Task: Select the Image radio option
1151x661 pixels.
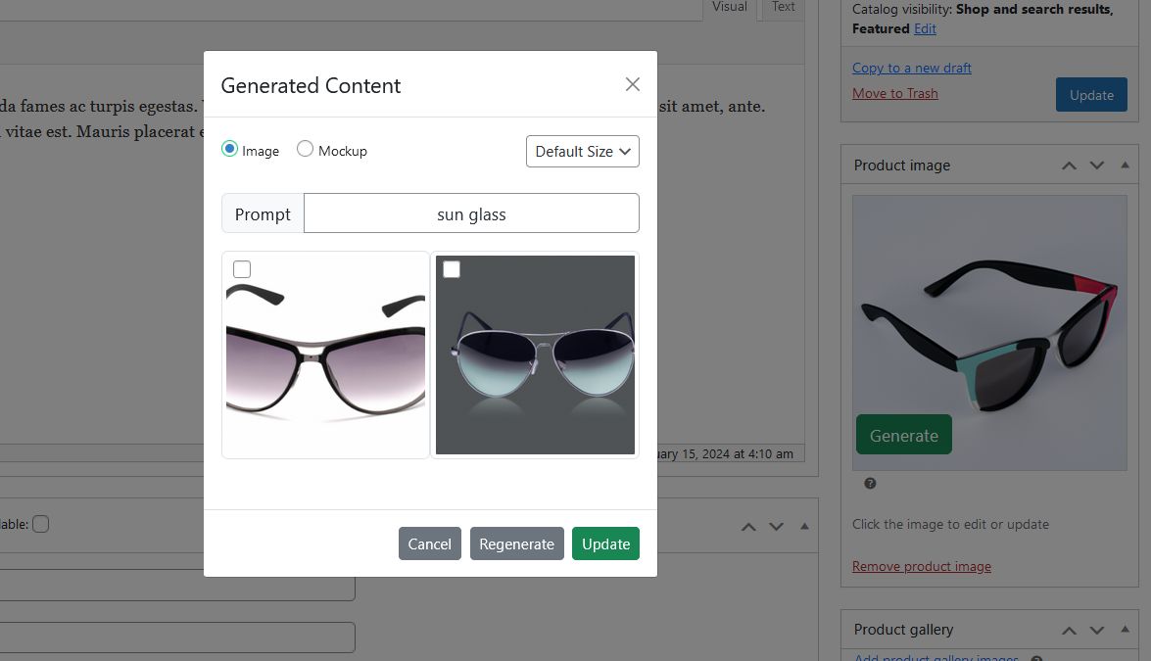Action: click(x=230, y=150)
